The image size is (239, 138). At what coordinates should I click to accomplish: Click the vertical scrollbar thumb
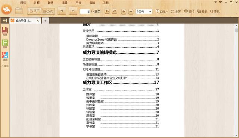pos(236,30)
